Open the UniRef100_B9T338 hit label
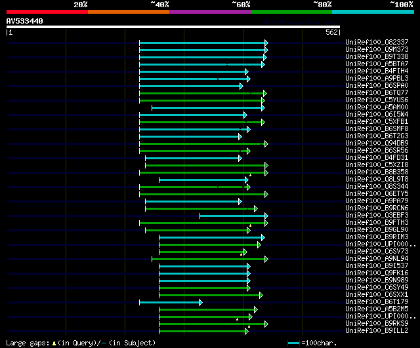420x348 pixels. pyautogui.click(x=377, y=57)
